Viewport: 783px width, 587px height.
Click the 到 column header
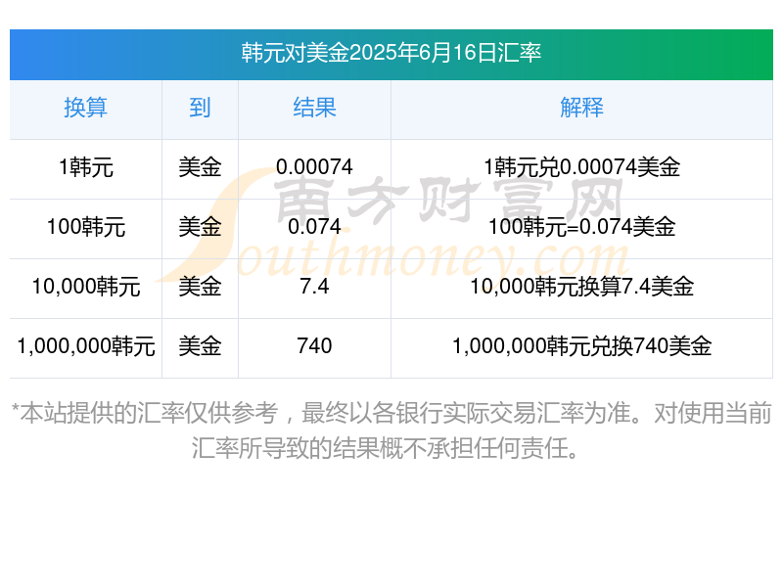pos(200,108)
